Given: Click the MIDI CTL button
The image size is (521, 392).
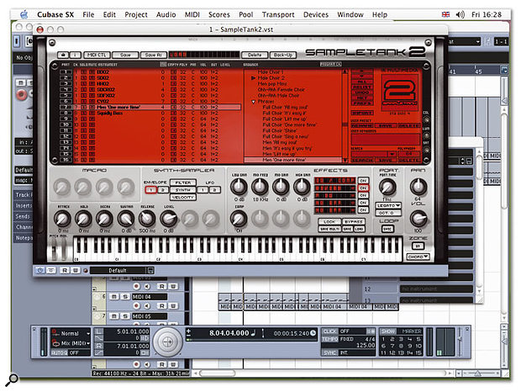Looking at the screenshot, I should click(97, 55).
